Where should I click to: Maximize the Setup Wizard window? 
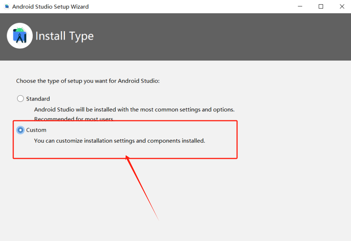point(321,7)
